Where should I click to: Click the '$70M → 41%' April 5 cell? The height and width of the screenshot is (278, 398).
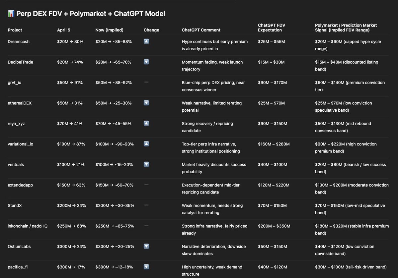coord(70,124)
